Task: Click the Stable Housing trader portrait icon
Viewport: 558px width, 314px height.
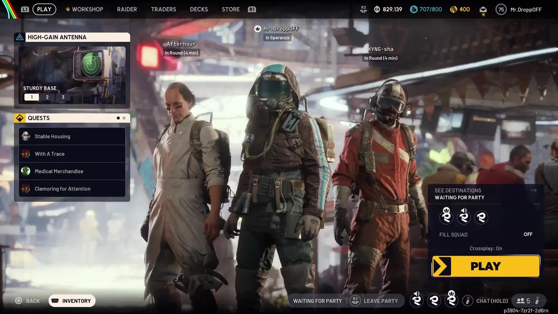Action: tap(26, 136)
